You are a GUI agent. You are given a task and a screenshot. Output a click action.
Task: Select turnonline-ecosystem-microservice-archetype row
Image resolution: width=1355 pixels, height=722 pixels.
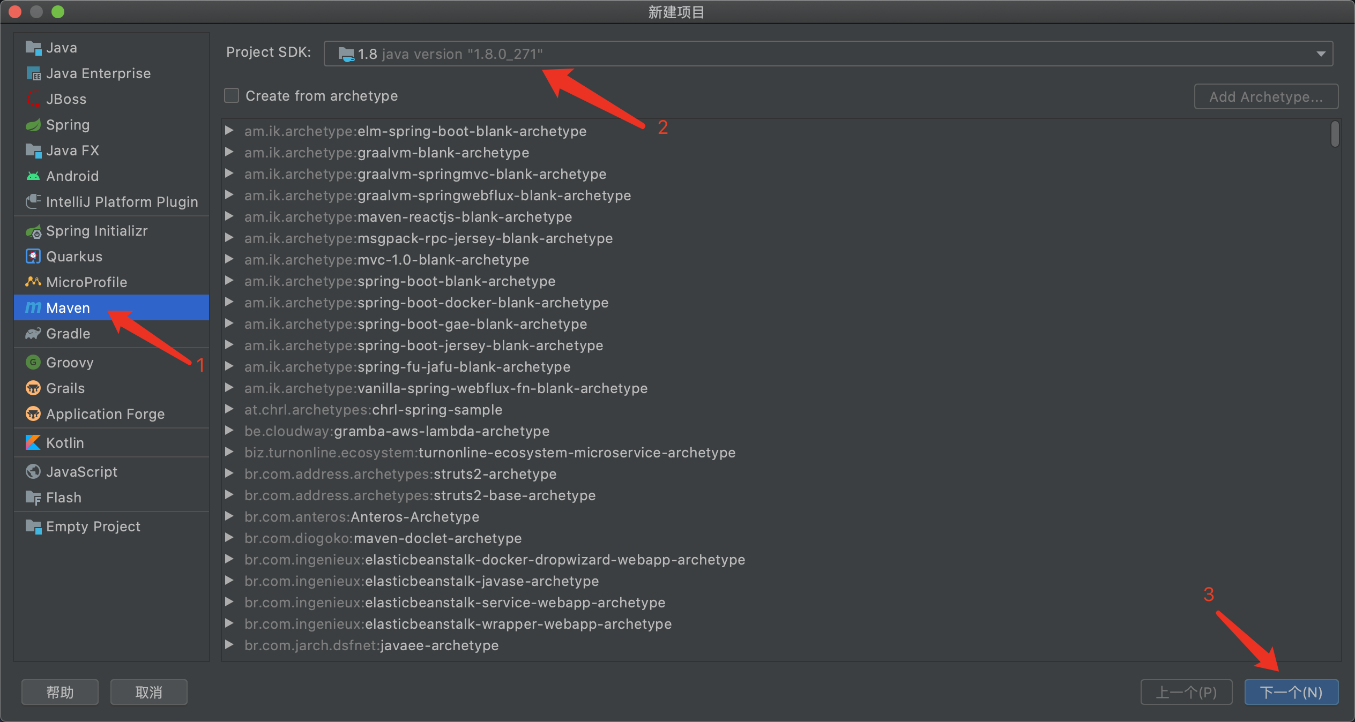781,453
